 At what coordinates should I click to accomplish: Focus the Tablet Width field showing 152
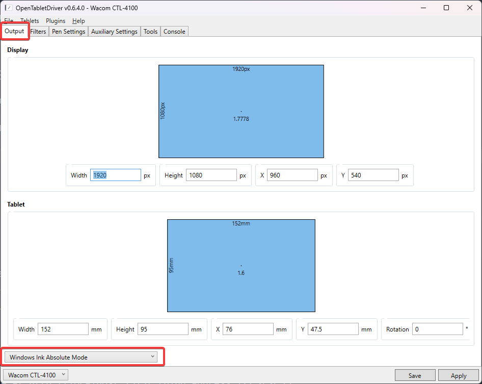pyautogui.click(x=63, y=329)
